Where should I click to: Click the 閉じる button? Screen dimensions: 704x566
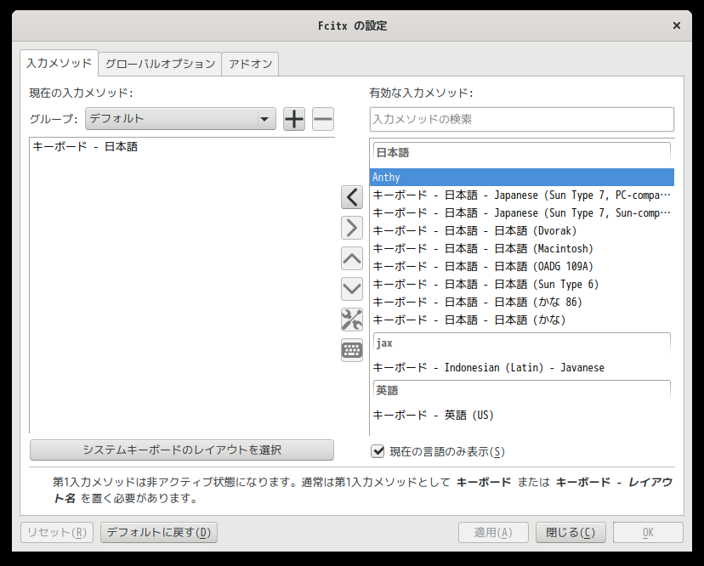(571, 532)
